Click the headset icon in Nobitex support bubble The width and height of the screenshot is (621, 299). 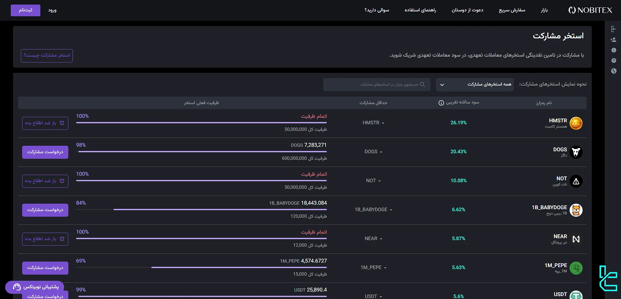click(17, 287)
